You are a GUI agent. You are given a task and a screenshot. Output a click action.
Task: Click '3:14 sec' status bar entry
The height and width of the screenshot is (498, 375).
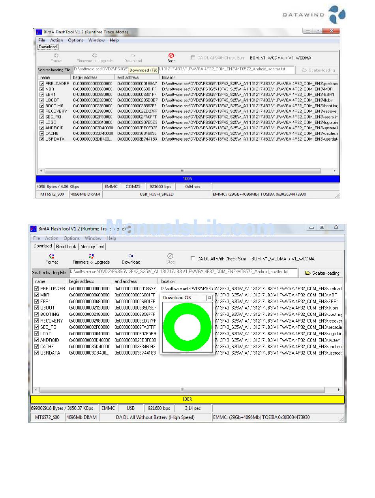point(193,408)
